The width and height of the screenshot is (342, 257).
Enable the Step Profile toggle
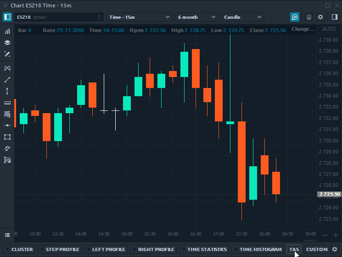coord(59,249)
